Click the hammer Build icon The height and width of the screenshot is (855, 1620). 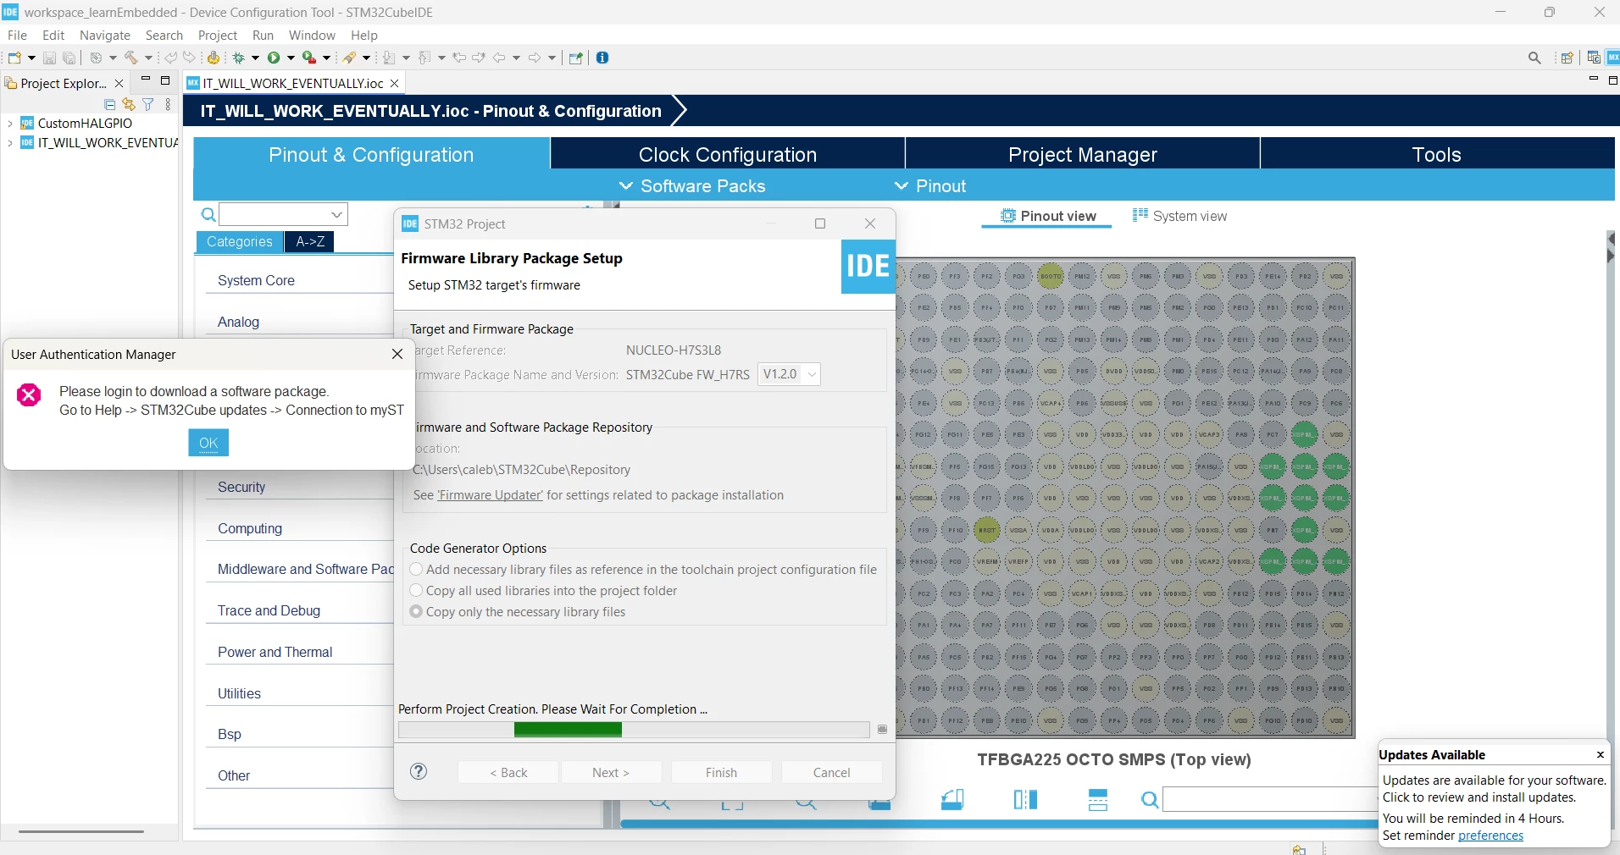click(x=130, y=58)
